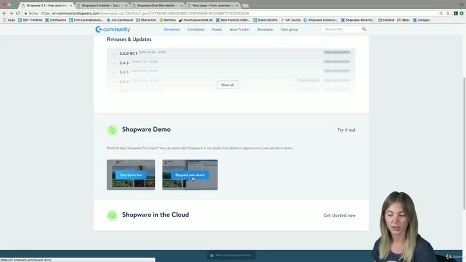Open the Contribute nav menu

point(196,30)
